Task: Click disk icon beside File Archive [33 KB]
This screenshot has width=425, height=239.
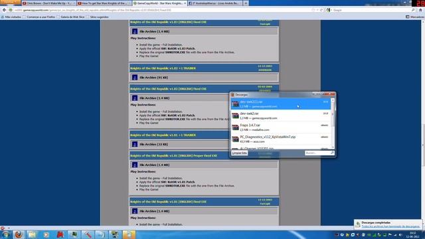Action: click(135, 145)
